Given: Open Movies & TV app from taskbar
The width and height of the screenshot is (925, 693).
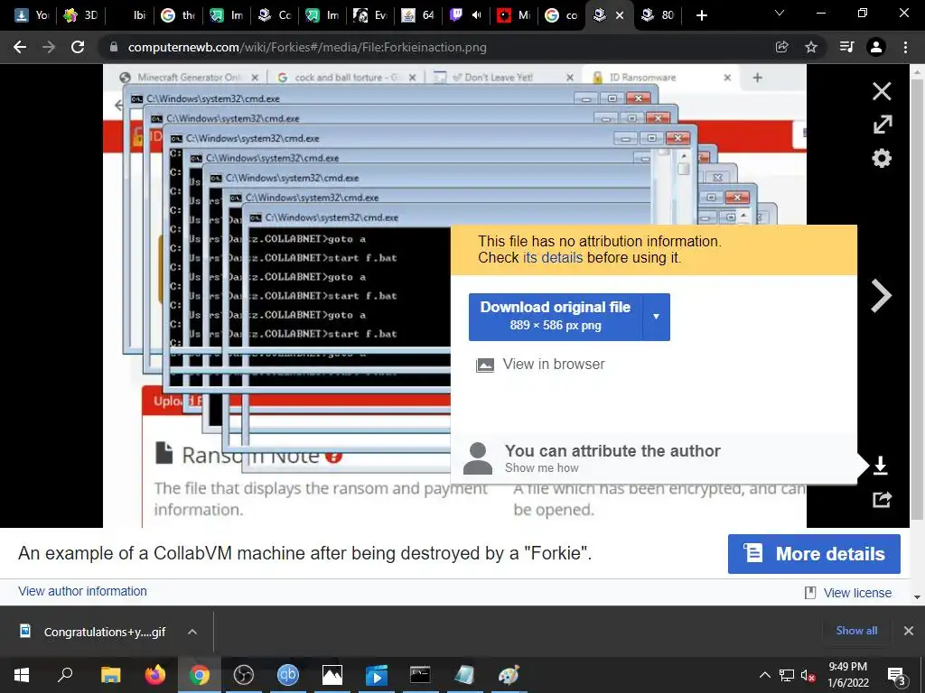Looking at the screenshot, I should pos(377,675).
